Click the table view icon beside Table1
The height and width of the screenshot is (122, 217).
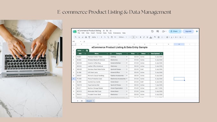point(87,51)
